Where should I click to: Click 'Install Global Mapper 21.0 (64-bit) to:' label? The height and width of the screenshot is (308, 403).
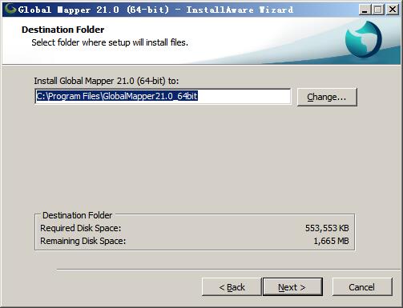(107, 81)
